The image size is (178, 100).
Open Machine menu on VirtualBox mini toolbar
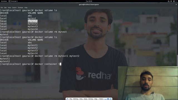pyautogui.click(x=75, y=99)
